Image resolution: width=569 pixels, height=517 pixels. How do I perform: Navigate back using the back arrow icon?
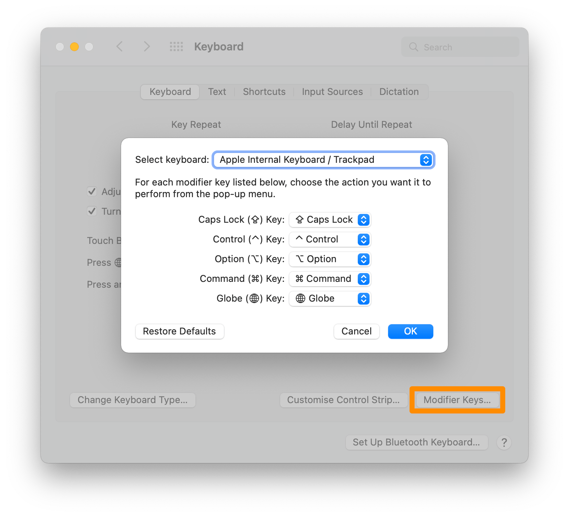pyautogui.click(x=120, y=46)
